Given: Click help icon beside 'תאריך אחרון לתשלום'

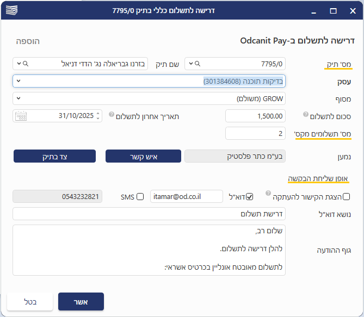Looking at the screenshot, I should tap(111, 115).
